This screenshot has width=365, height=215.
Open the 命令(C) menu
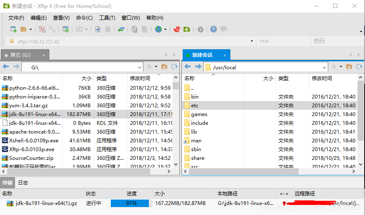coord(84,18)
